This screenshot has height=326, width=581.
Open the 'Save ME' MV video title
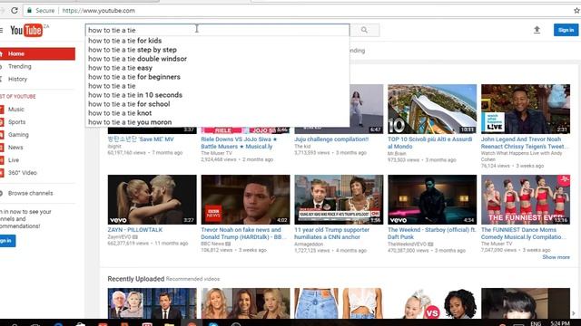click(x=141, y=139)
